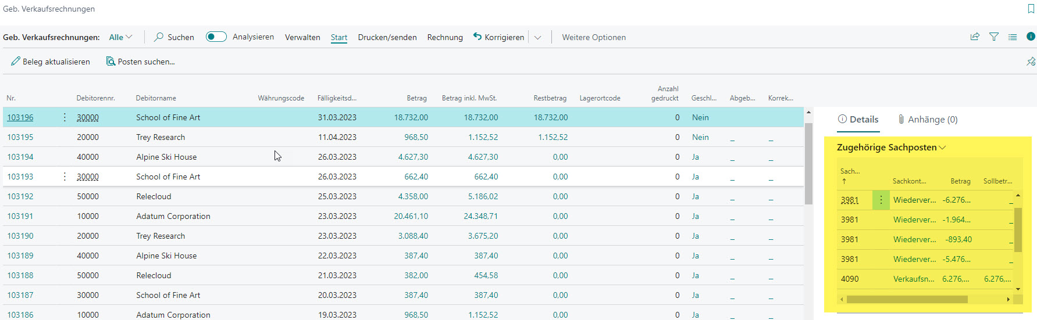
Task: Click the pin action bar icon
Action: (x=1031, y=62)
